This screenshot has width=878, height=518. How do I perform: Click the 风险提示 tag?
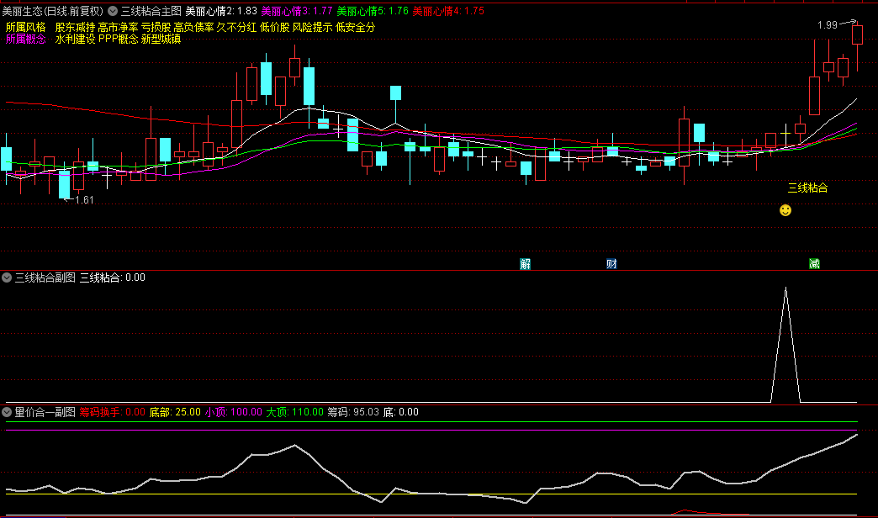click(313, 27)
